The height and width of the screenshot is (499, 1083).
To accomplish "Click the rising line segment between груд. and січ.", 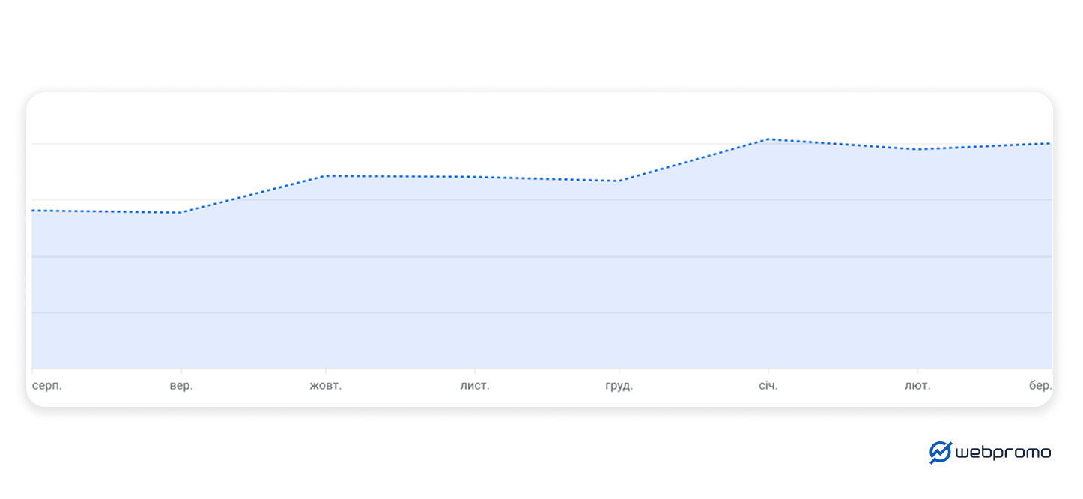I will (693, 160).
